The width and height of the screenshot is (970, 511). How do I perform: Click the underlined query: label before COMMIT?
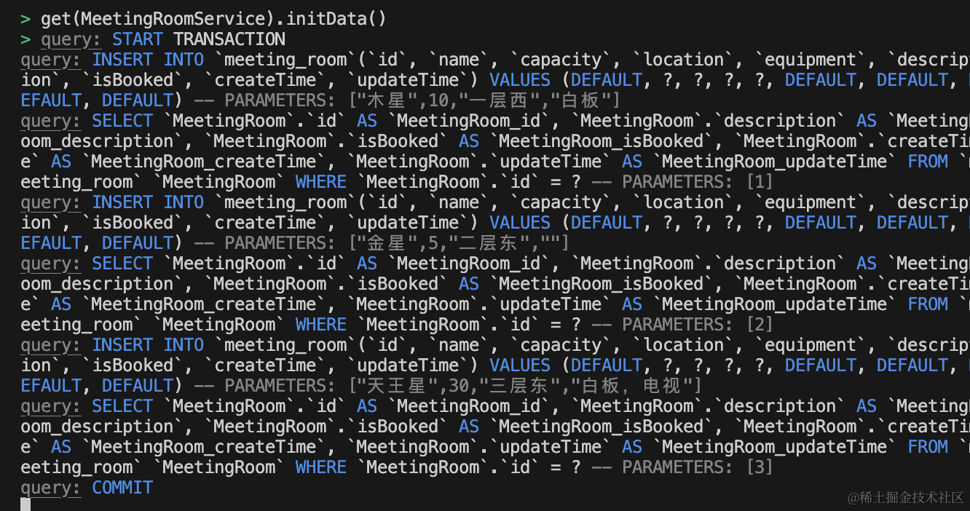(51, 488)
